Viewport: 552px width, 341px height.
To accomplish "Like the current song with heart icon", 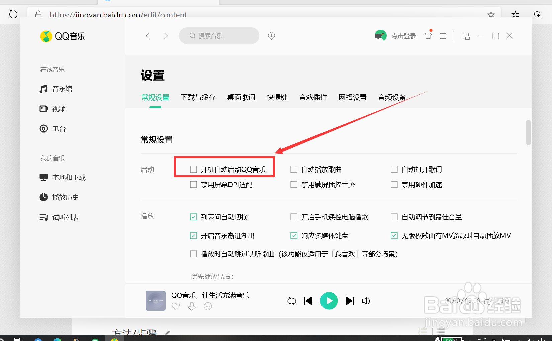I will click(176, 306).
